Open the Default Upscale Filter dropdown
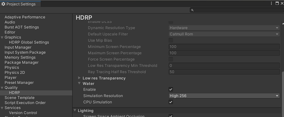Screen dimensions: 284x117 pyautogui.click(x=224, y=34)
